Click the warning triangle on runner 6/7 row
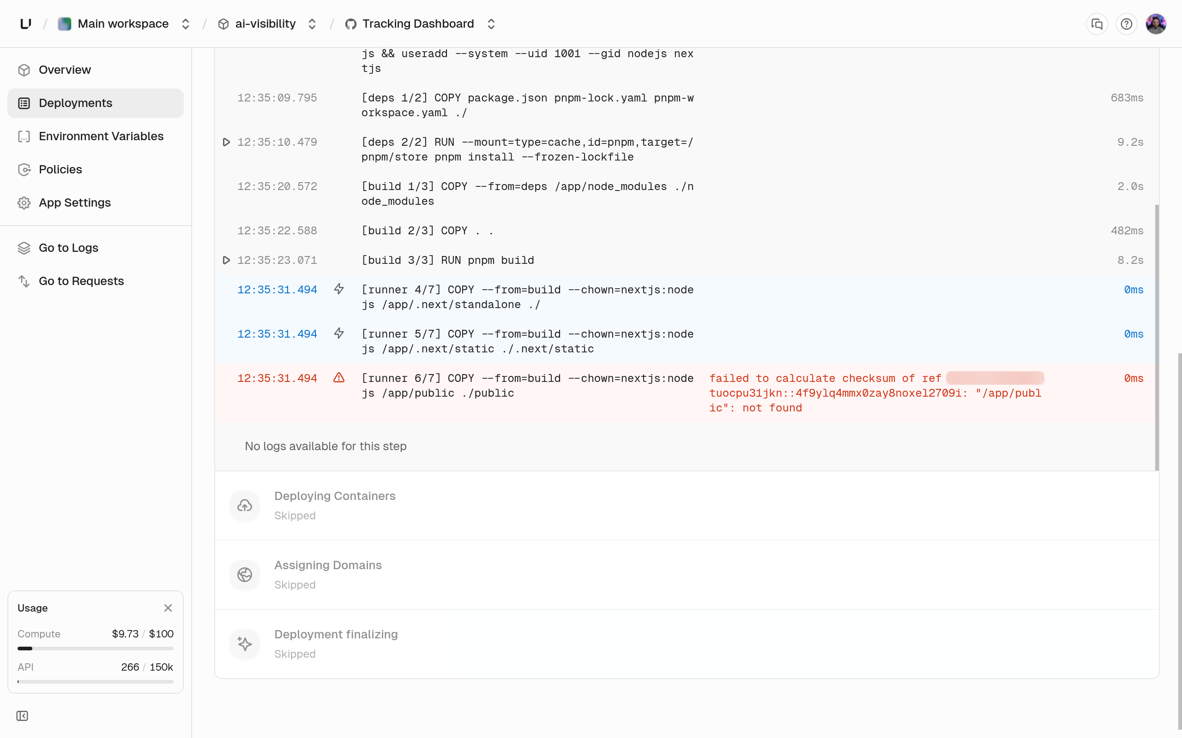 [339, 378]
